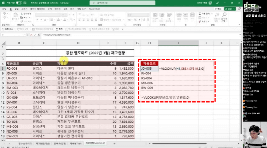Switch to sheet tab 함수VS데이터
This screenshot has height=148, width=267.
point(25,144)
